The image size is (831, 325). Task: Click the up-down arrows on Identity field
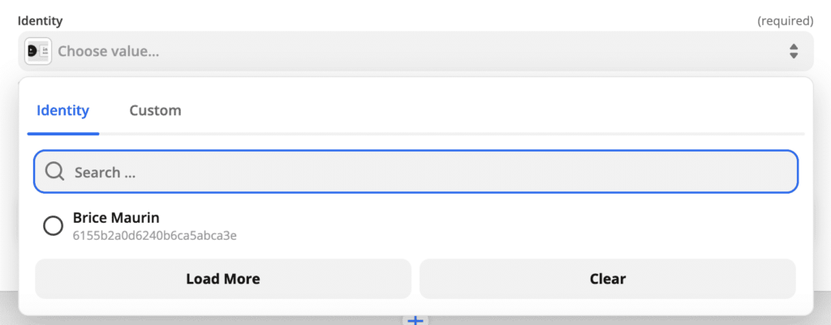tap(794, 51)
